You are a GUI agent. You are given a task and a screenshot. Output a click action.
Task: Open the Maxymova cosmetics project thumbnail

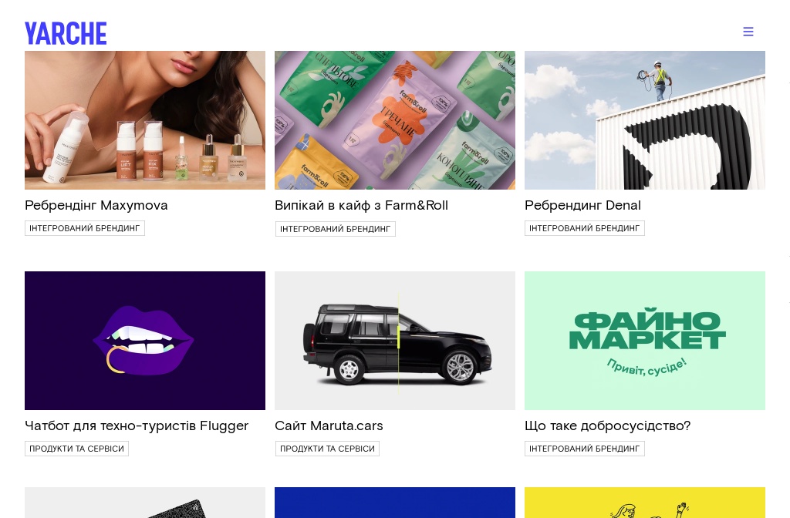point(145,119)
